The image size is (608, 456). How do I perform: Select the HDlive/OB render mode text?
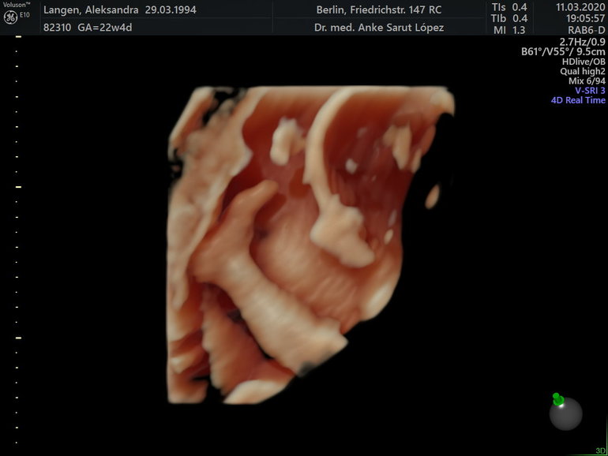(x=584, y=62)
